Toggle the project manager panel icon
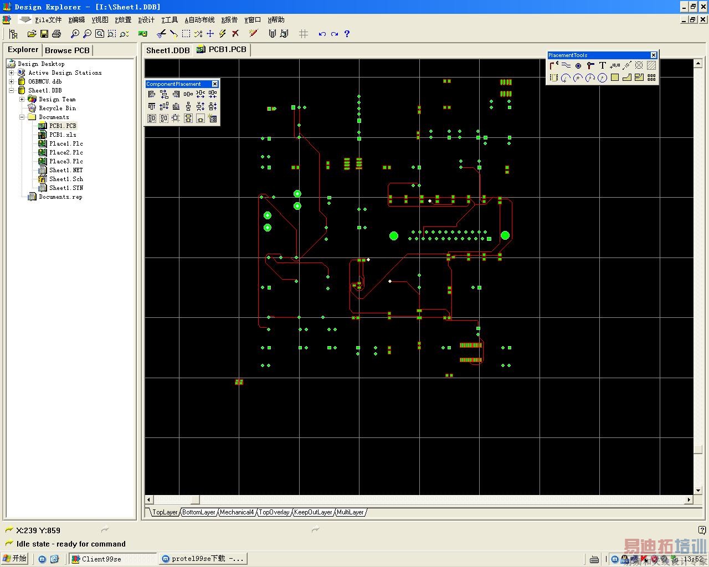 click(13, 34)
